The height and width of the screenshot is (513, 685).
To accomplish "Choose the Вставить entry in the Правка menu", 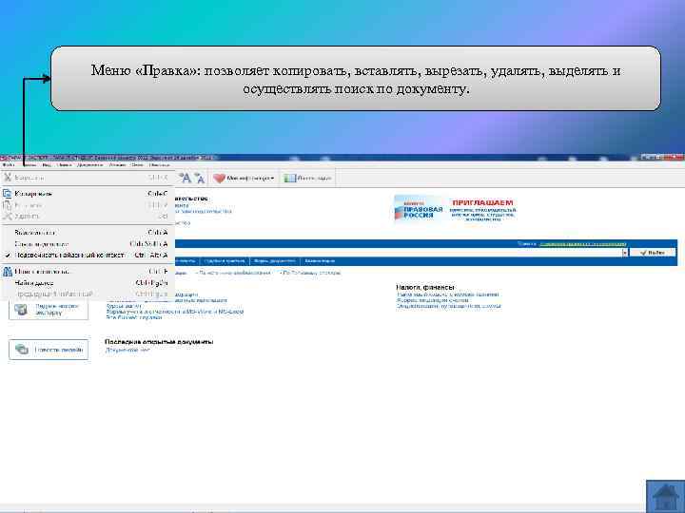I will 86,205.
